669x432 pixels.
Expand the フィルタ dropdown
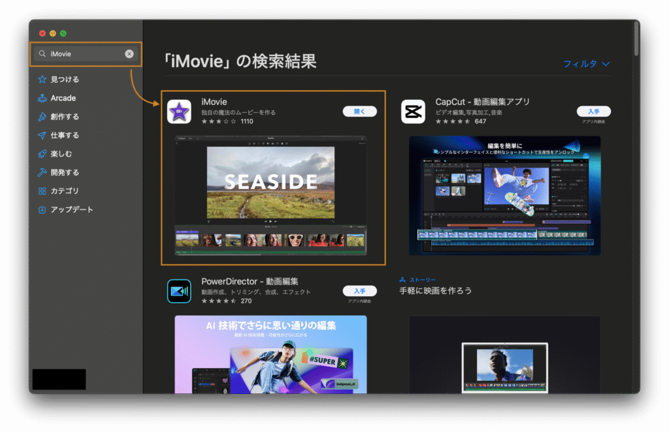(587, 64)
